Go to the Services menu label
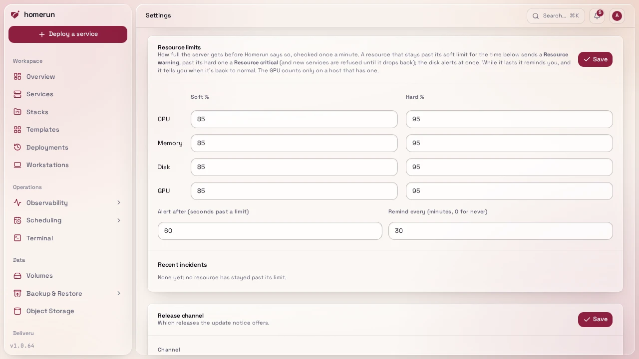639x359 pixels. click(40, 94)
